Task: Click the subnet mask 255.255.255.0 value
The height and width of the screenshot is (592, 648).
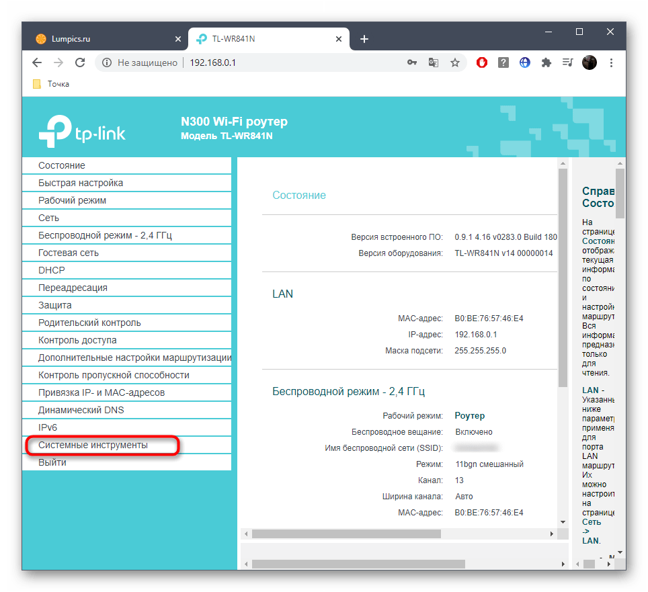Action: (480, 350)
